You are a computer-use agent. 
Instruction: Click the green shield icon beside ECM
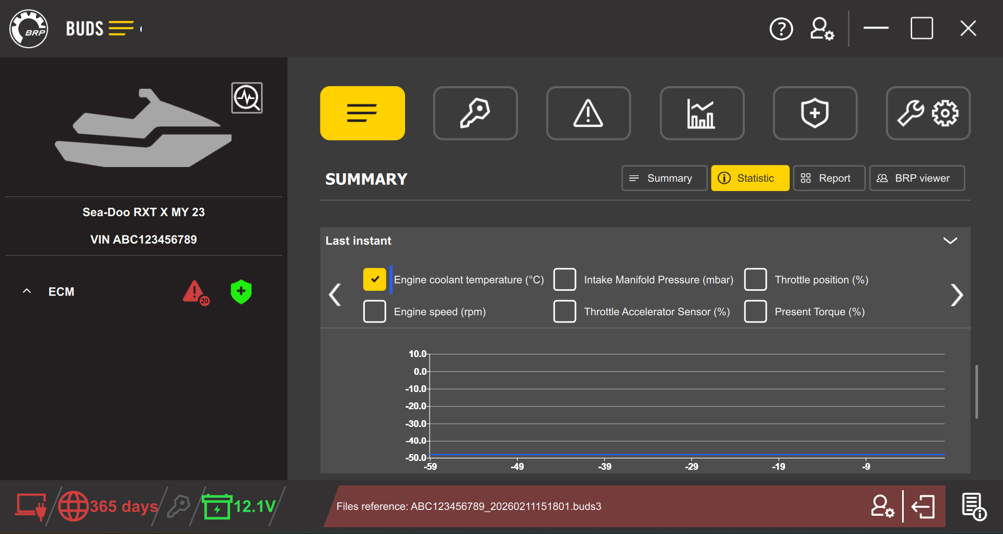(240, 292)
